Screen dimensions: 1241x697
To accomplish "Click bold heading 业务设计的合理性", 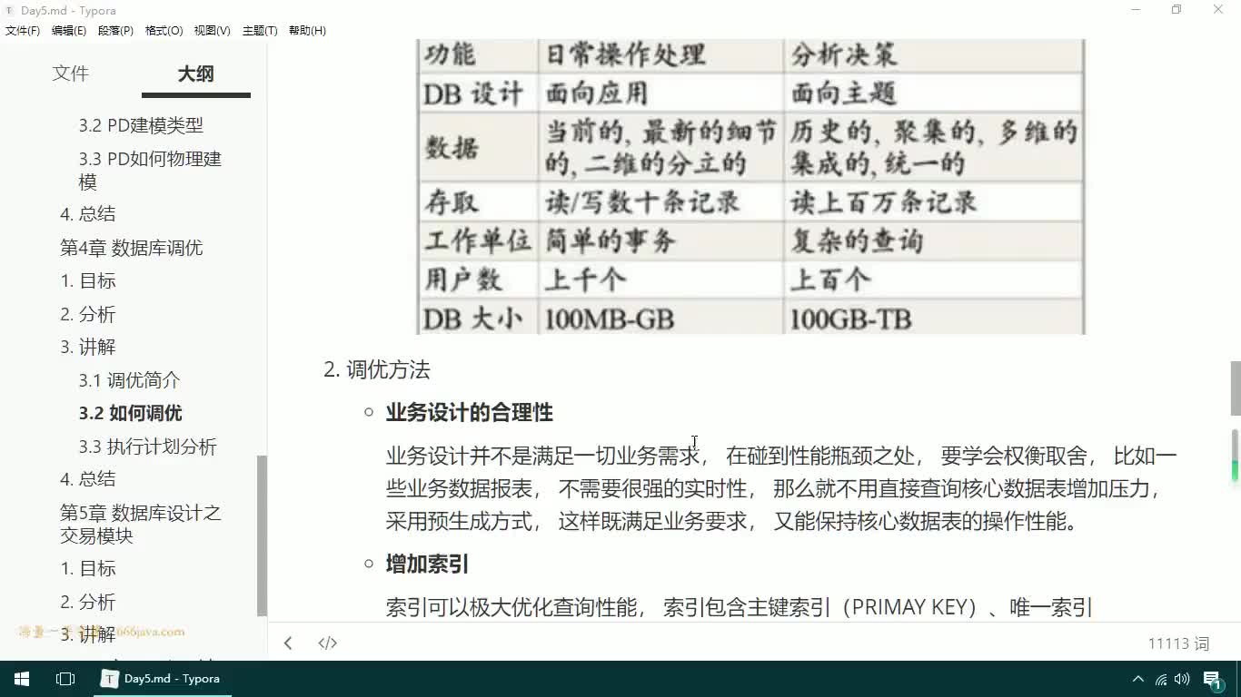I will click(469, 413).
